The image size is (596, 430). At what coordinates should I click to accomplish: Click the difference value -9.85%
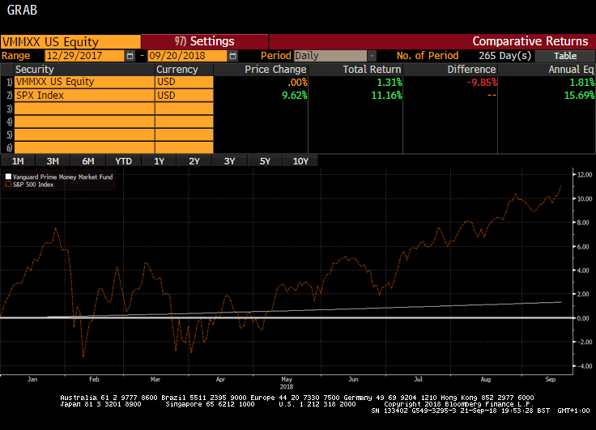point(482,82)
